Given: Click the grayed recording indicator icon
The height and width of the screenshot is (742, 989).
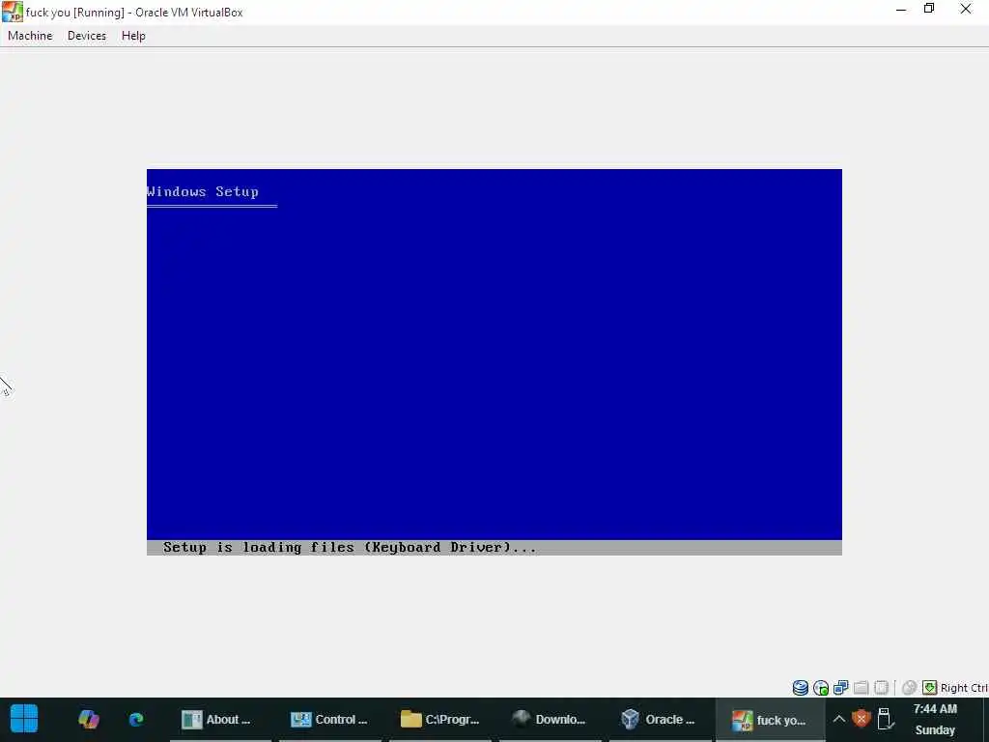Looking at the screenshot, I should pos(909,688).
